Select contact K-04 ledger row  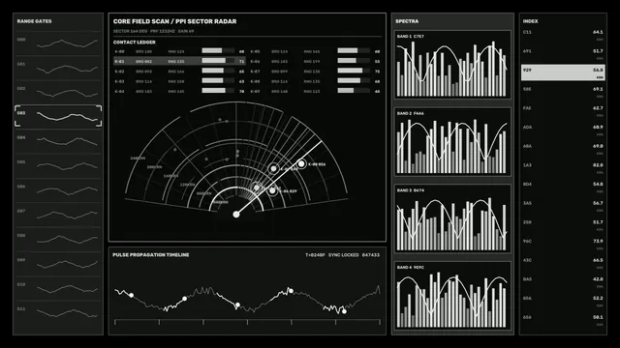[179, 91]
